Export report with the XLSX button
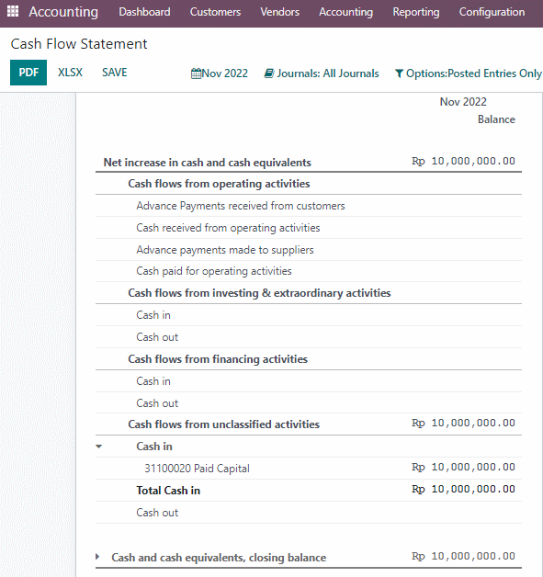The height and width of the screenshot is (577, 543). pyautogui.click(x=70, y=72)
